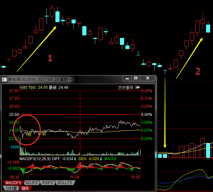Maximize the intraday popup window

(x=136, y=78)
